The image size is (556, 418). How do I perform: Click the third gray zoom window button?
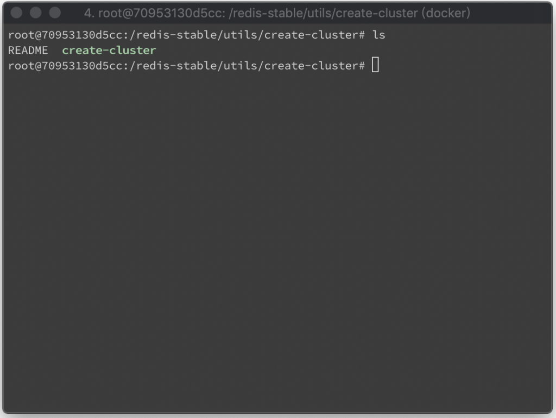[55, 12]
